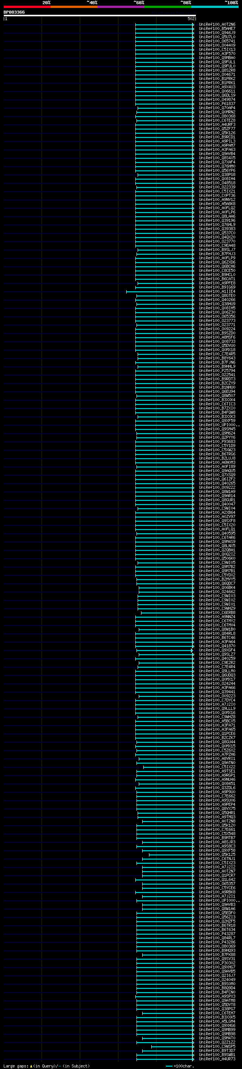Select the UniRef100_Q9AVB4 label
The image size is (242, 1069).
(x=217, y=154)
